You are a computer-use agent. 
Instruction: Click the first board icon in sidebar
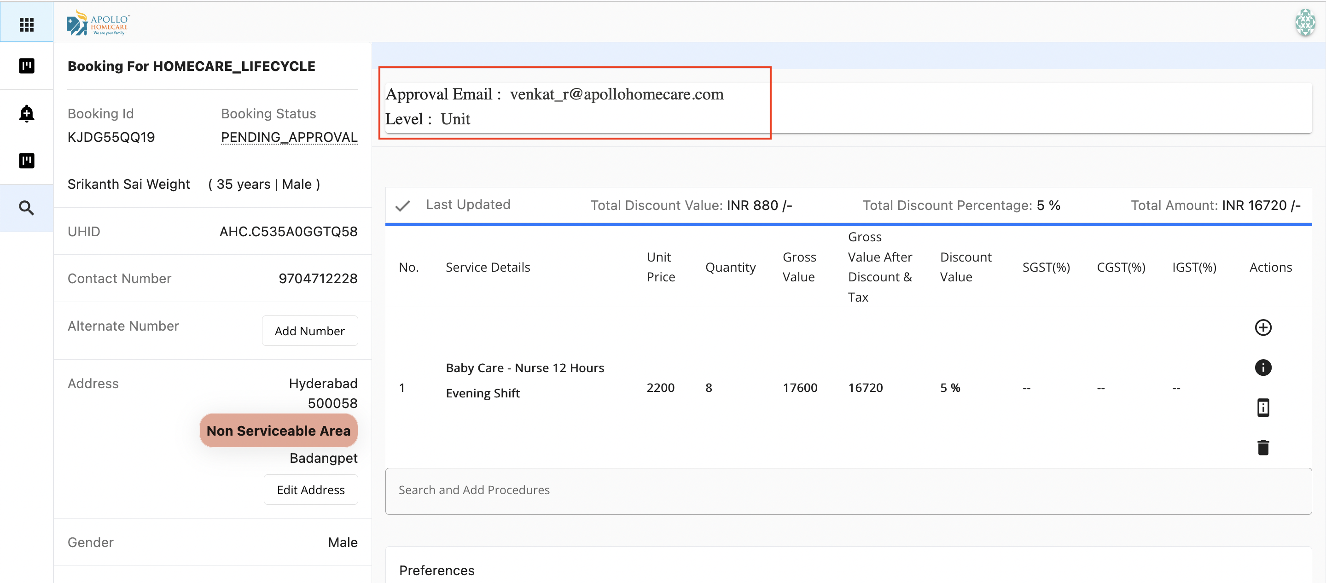(26, 66)
